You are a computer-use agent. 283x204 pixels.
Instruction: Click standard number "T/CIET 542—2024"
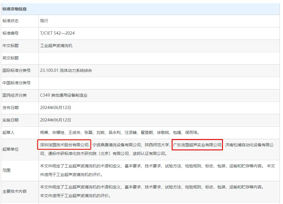tap(58, 33)
